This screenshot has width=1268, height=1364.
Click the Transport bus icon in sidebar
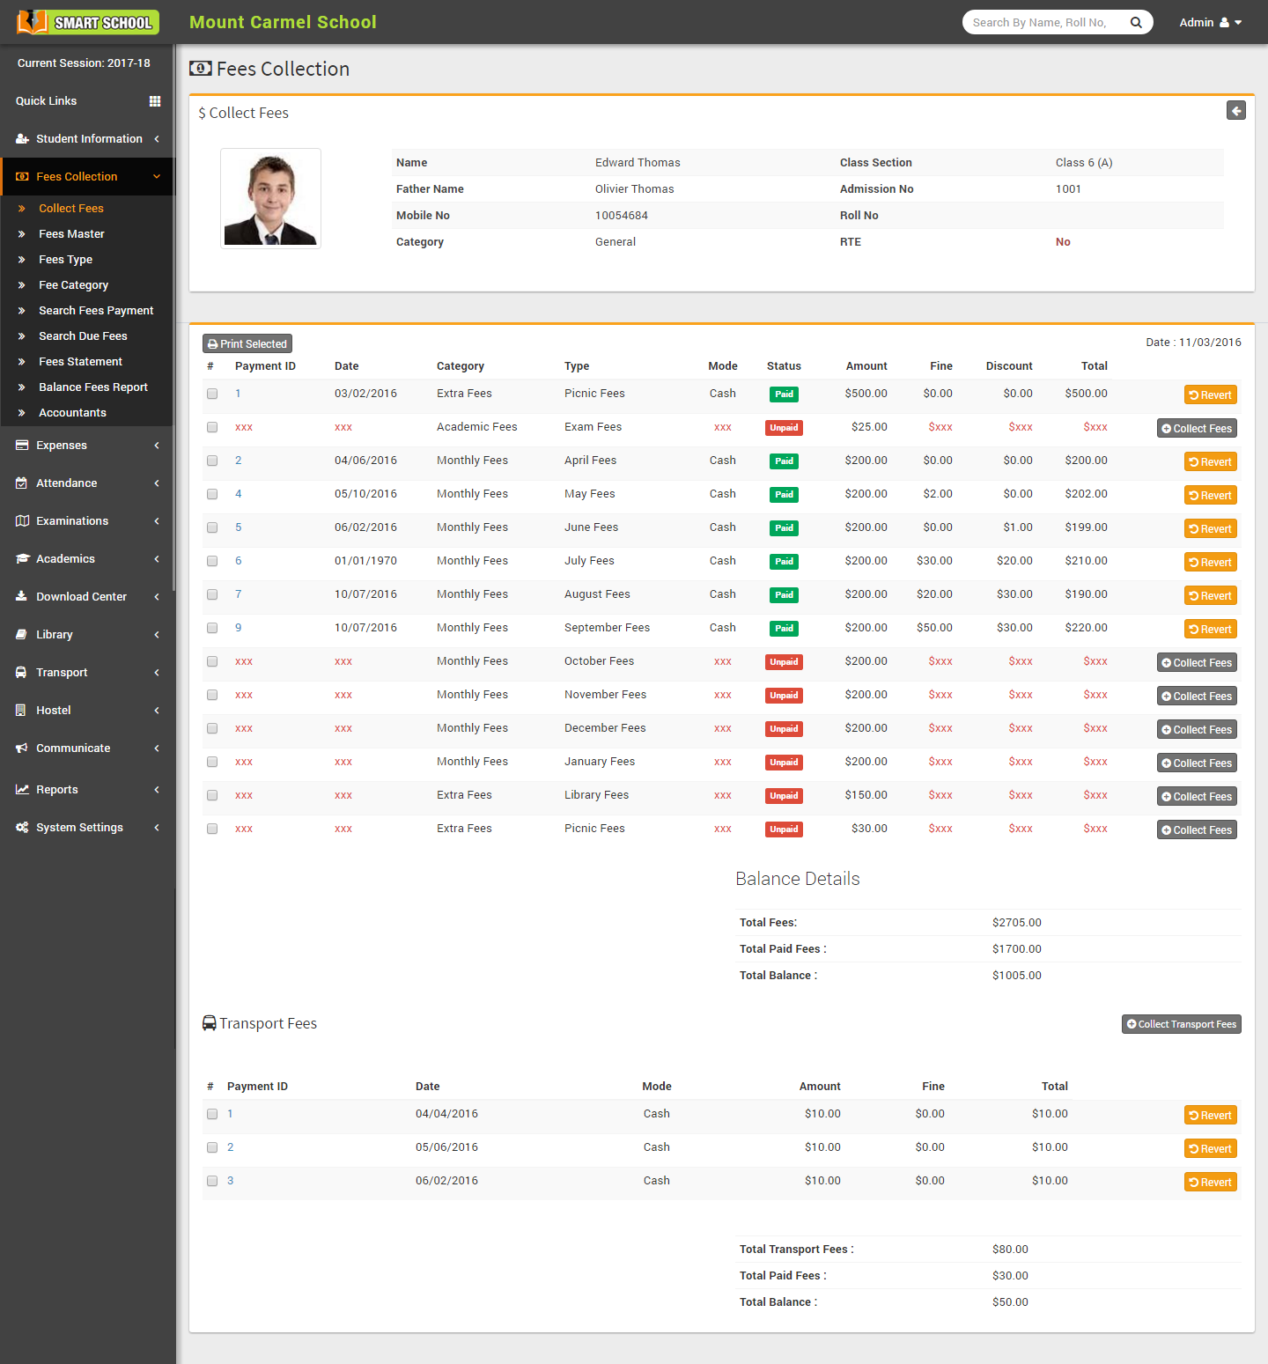pos(21,673)
